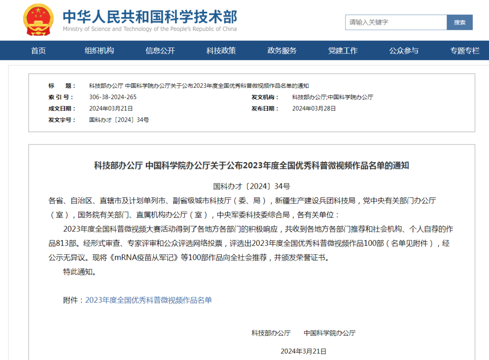
Task: Click the 发布日期： label
Action: (265, 109)
